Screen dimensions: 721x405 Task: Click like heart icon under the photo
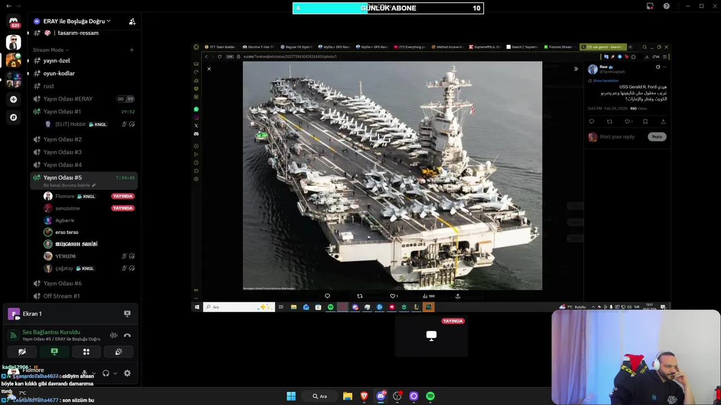click(x=393, y=296)
